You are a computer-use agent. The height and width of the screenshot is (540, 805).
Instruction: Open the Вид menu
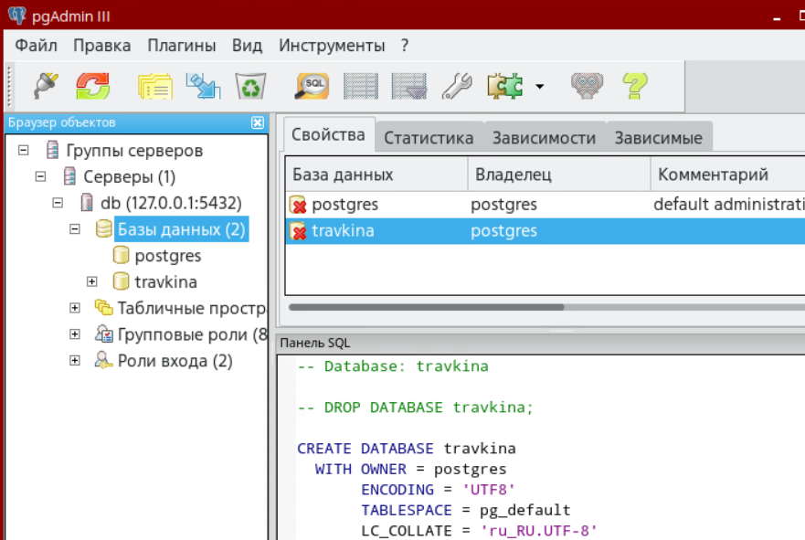(x=247, y=46)
